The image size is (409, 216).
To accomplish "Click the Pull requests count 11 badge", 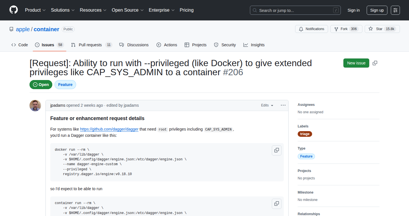I will 109,45.
